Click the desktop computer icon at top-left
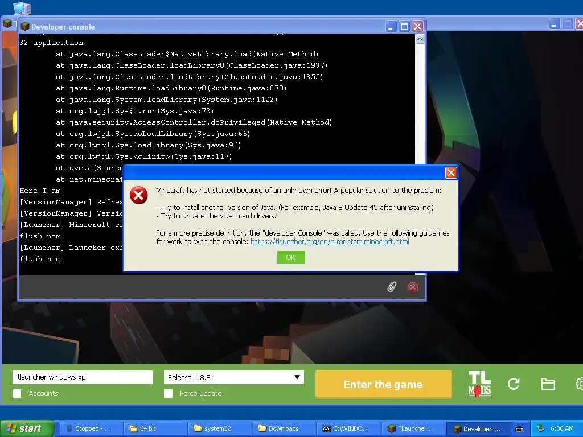 22,8
